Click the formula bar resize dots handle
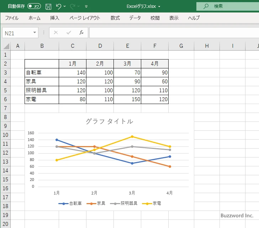Viewport: 259px width, 228px height. (44, 32)
